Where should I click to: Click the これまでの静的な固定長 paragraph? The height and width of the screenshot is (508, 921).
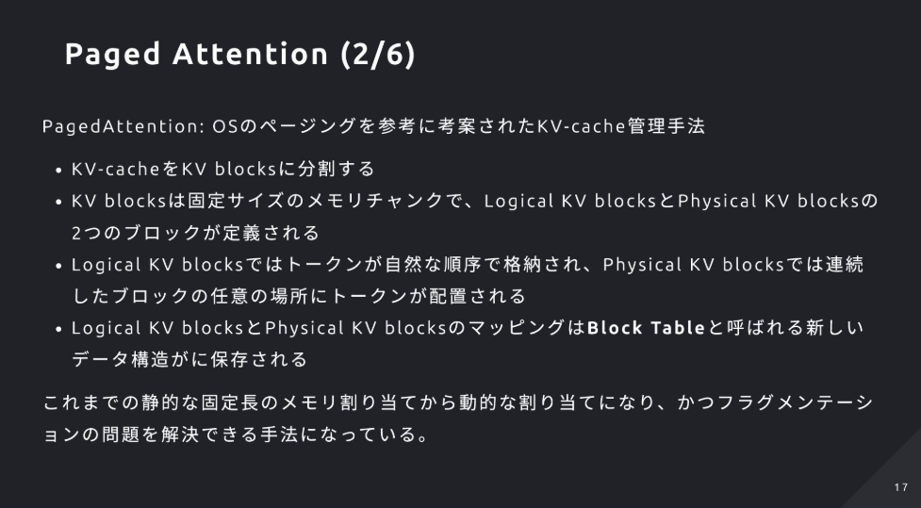tap(458, 402)
